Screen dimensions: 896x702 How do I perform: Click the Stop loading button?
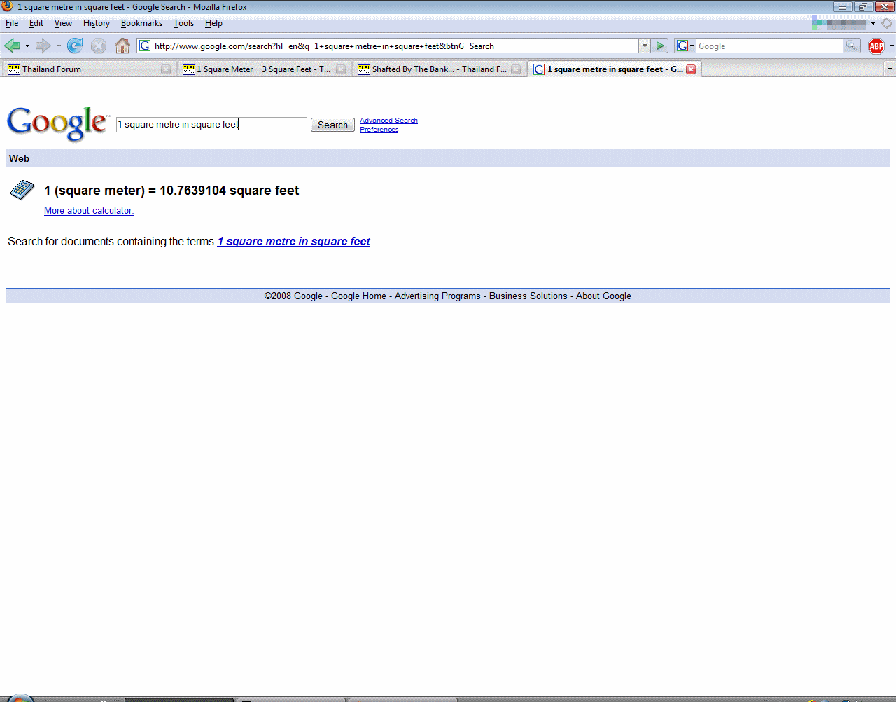(x=99, y=46)
